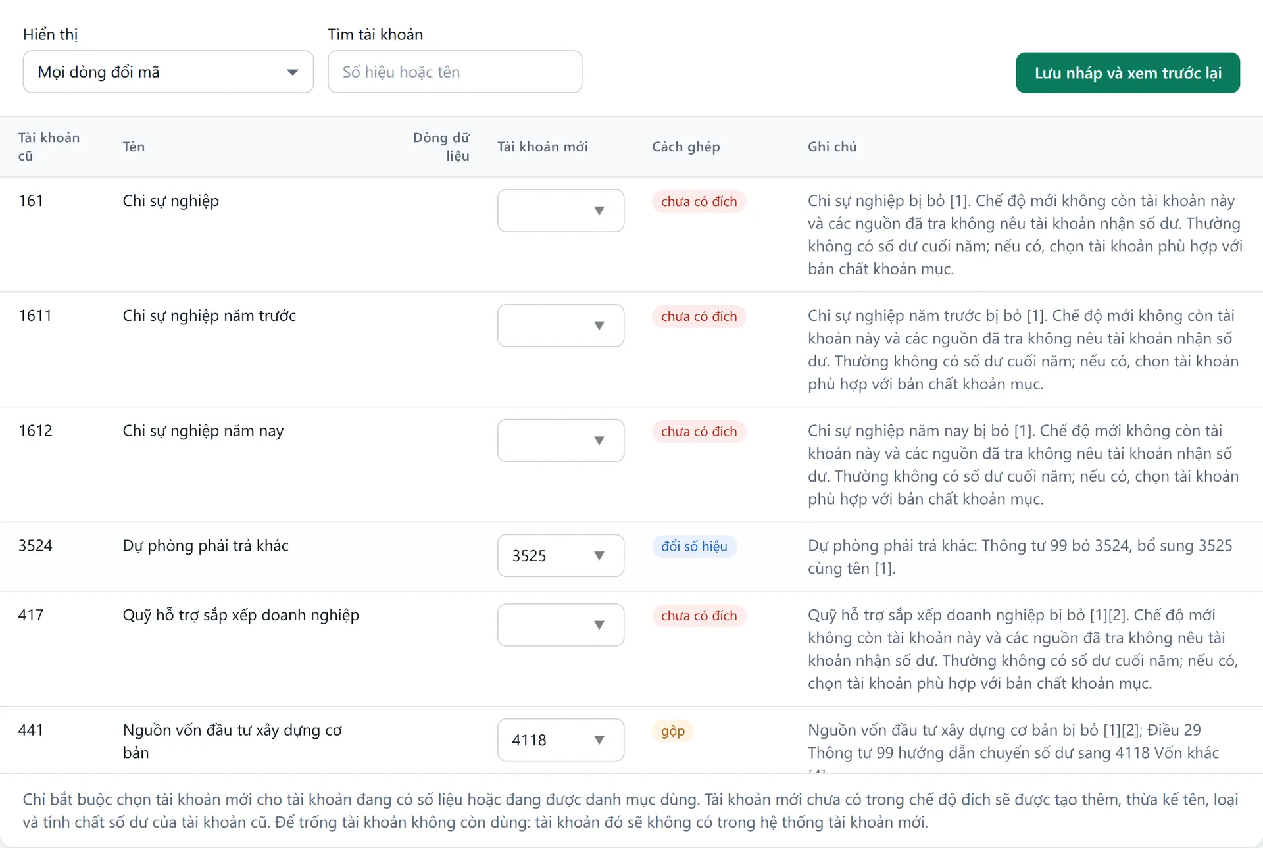Select account name 'Chi sự nghiệp năm trước'
Image resolution: width=1263 pixels, height=848 pixels.
[x=209, y=316]
